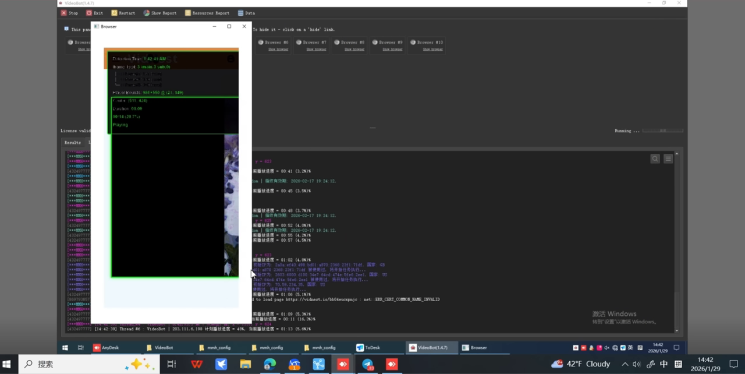Open Telegram from the Windows taskbar
Viewport: 745px width, 374px height.
click(x=368, y=364)
